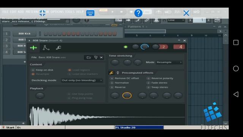Tap the blue X overlay close icon
The width and height of the screenshot is (243, 137).
pyautogui.click(x=186, y=13)
